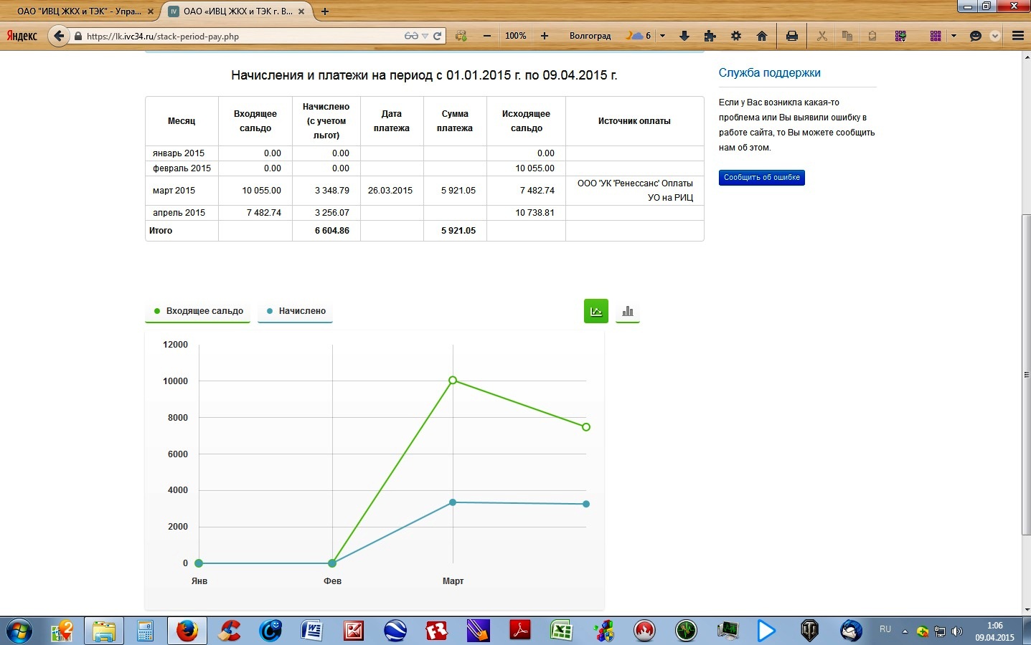Viewport: 1031px width, 645px height.
Task: Show hidden system tray icons
Action: click(x=905, y=631)
